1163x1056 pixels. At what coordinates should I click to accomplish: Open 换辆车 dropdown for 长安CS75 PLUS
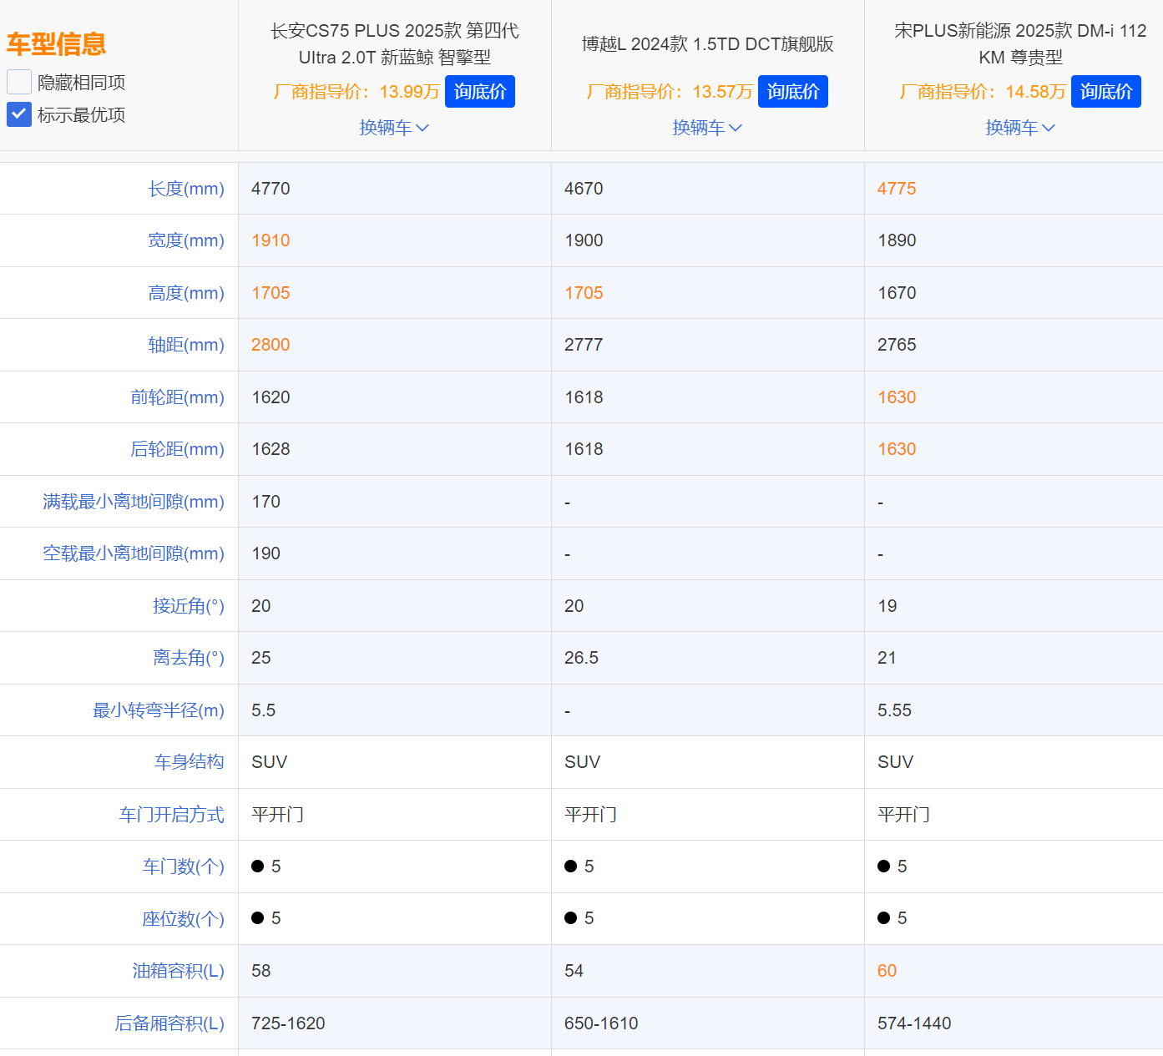pyautogui.click(x=394, y=128)
